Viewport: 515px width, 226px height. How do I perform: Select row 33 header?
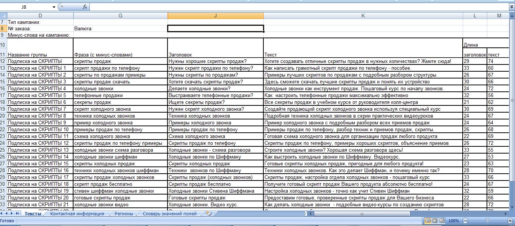tap(3, 204)
